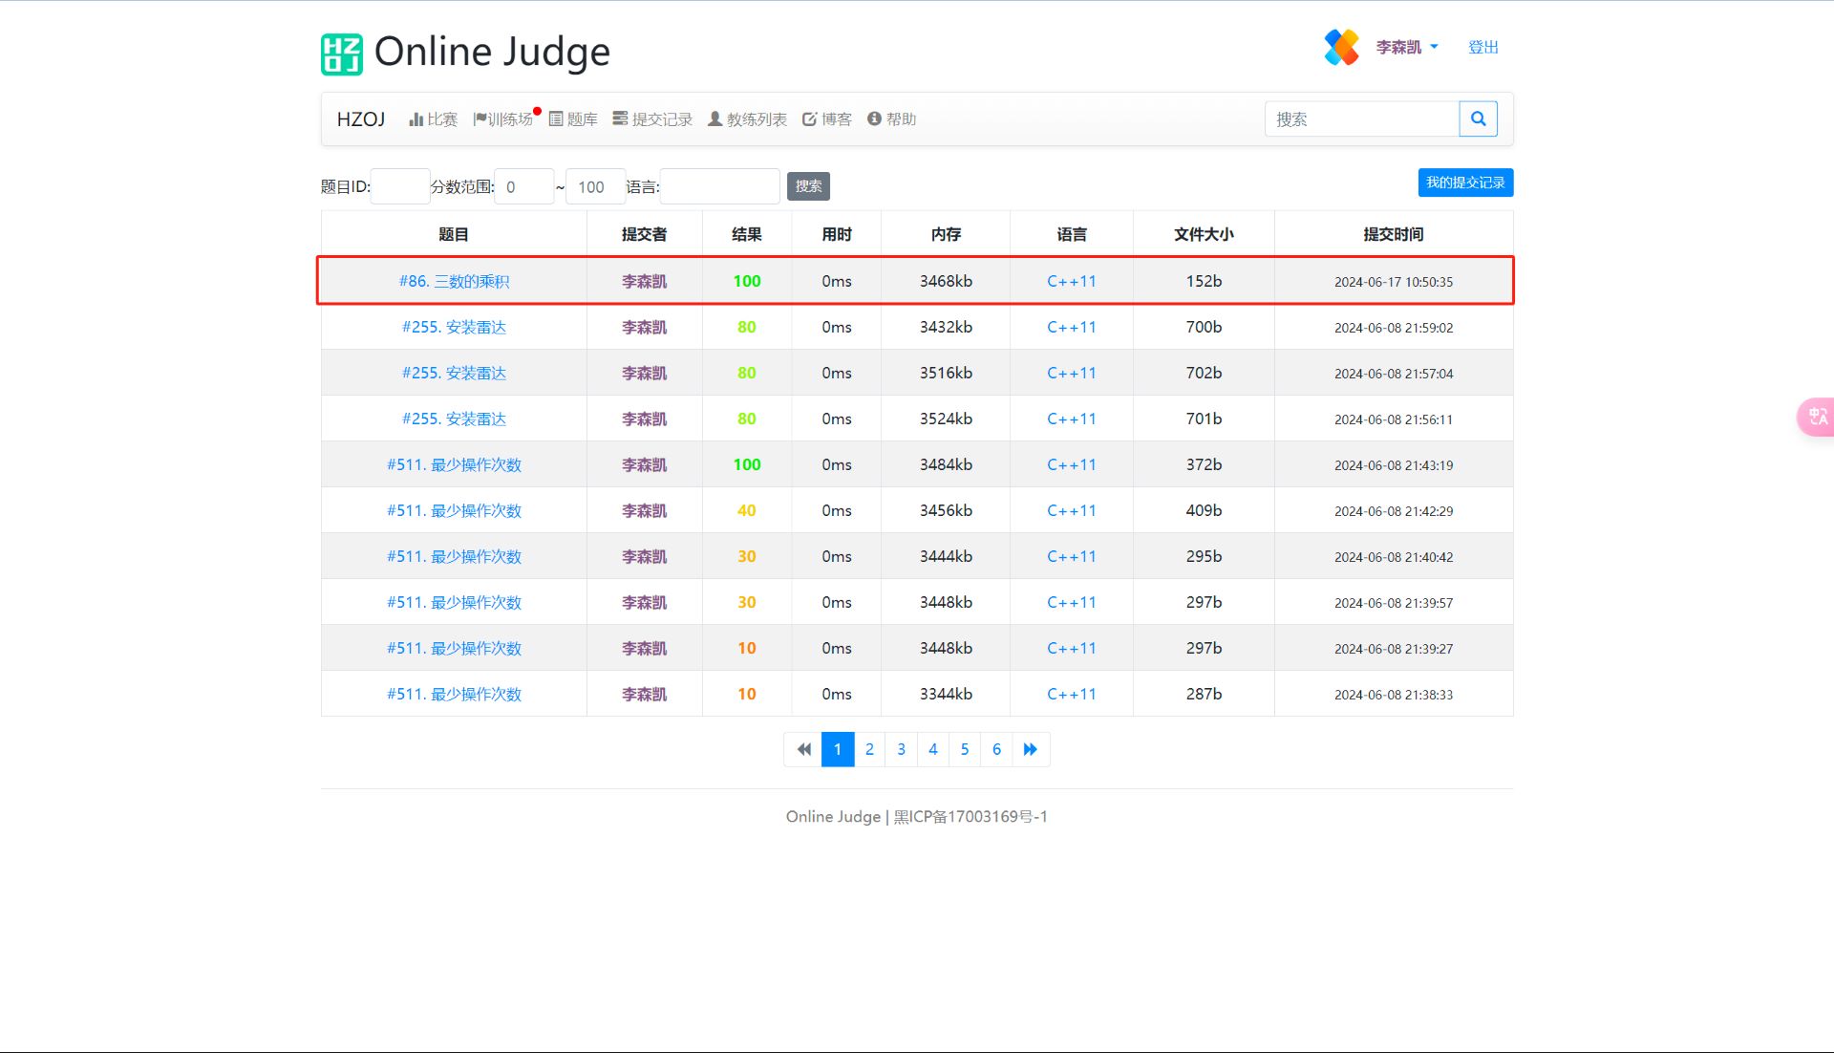Click the gray 搜索 filter button
This screenshot has height=1053, width=1834.
click(x=808, y=186)
